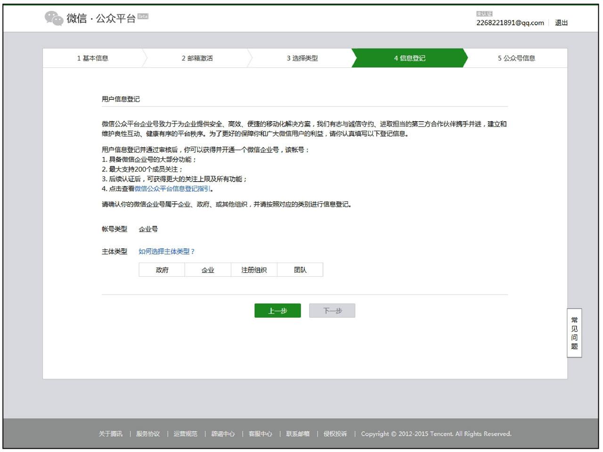Select step 2 邮箱激活

click(x=197, y=58)
